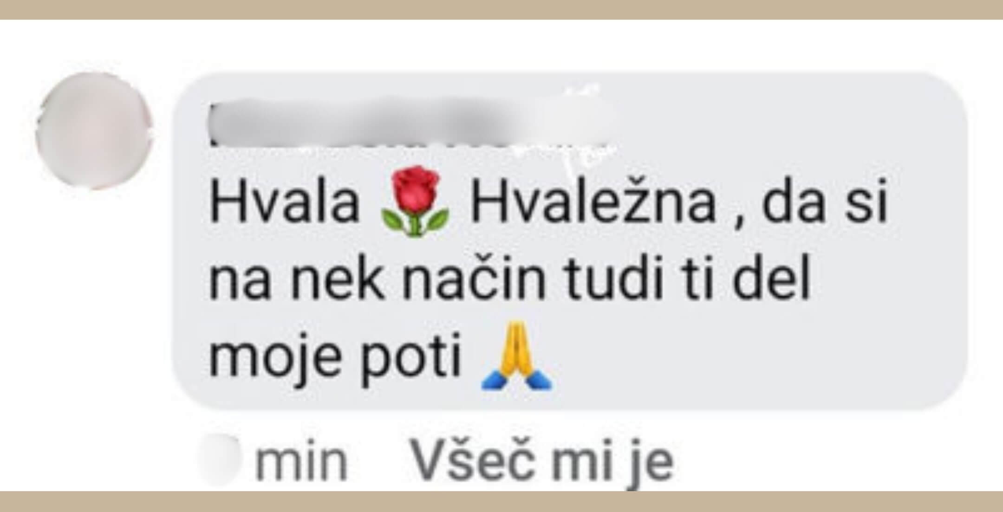The height and width of the screenshot is (512, 1003).
Task: Like the comment via "Všeč mi je"
Action: coord(542,461)
